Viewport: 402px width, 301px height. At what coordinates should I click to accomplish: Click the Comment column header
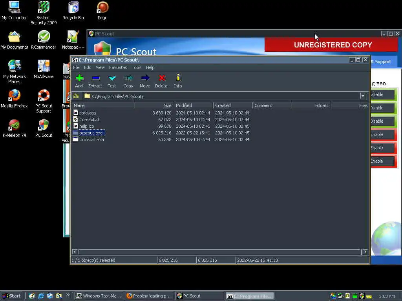pyautogui.click(x=272, y=105)
